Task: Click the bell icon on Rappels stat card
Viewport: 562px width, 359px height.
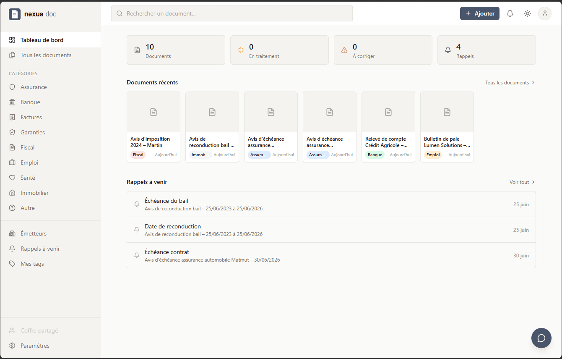Action: click(x=448, y=50)
